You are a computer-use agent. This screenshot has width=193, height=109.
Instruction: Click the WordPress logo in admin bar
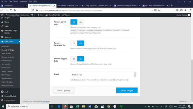[2, 15]
